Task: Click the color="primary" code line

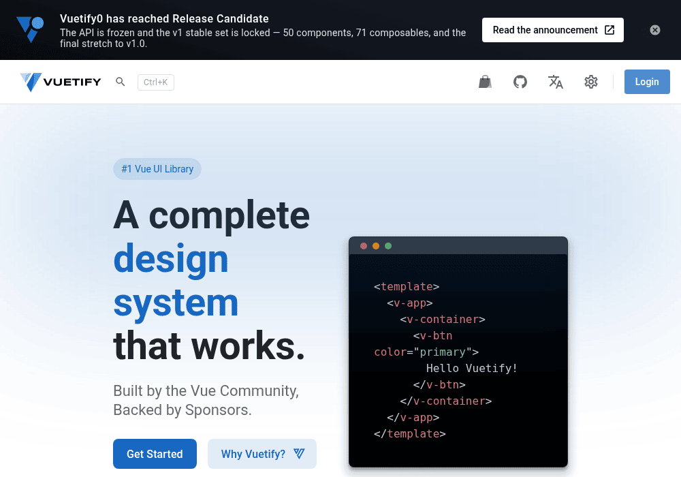Action: pyautogui.click(x=426, y=352)
